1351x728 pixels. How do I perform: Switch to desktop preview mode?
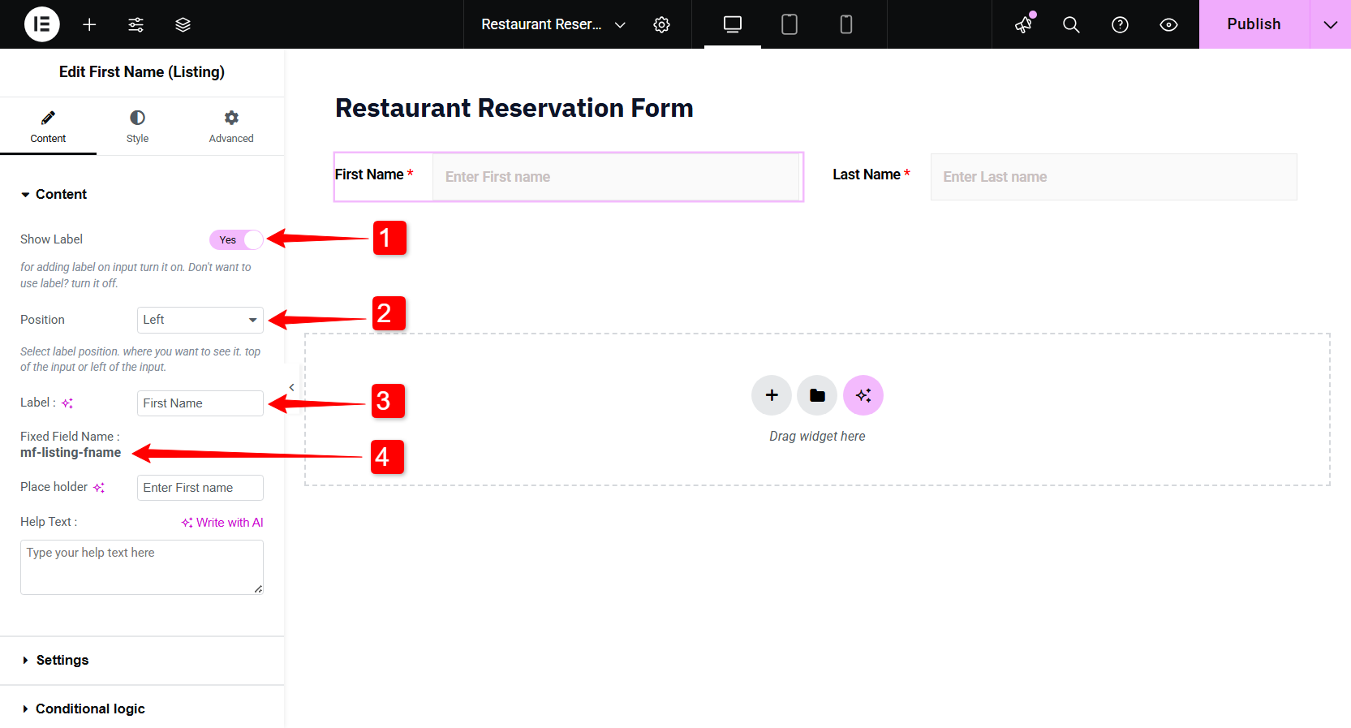coord(733,24)
